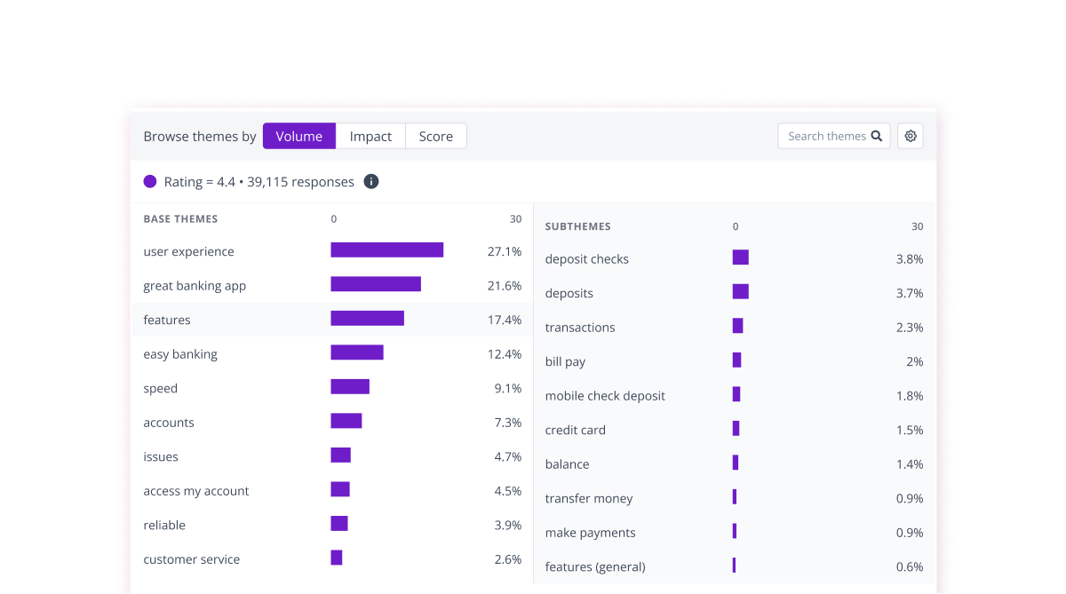Select the credit card subtheme bar
The image size is (1066, 594).
pos(735,429)
